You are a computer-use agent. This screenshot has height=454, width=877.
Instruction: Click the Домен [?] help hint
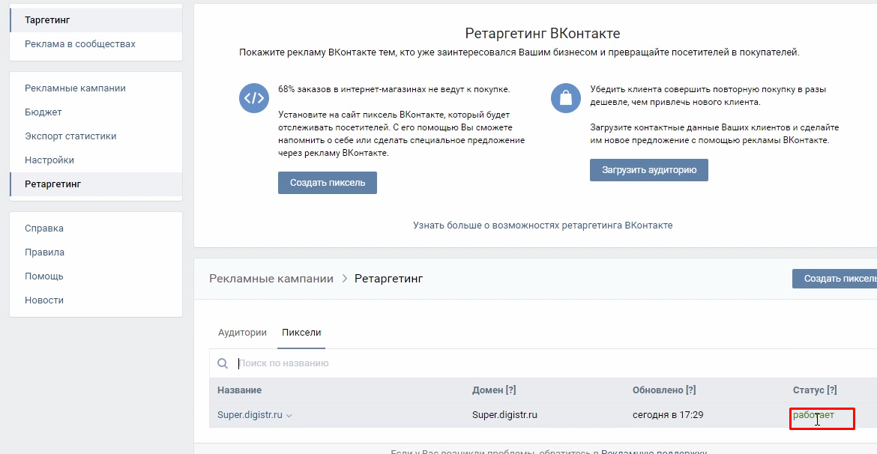pyautogui.click(x=510, y=390)
